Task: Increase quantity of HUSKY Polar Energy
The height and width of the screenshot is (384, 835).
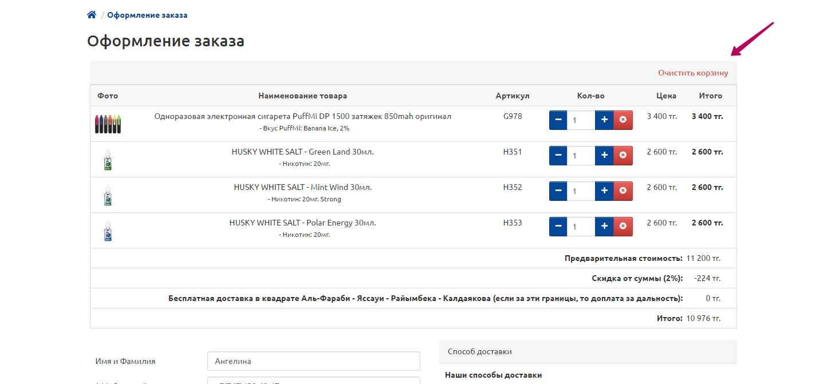Action: (604, 227)
